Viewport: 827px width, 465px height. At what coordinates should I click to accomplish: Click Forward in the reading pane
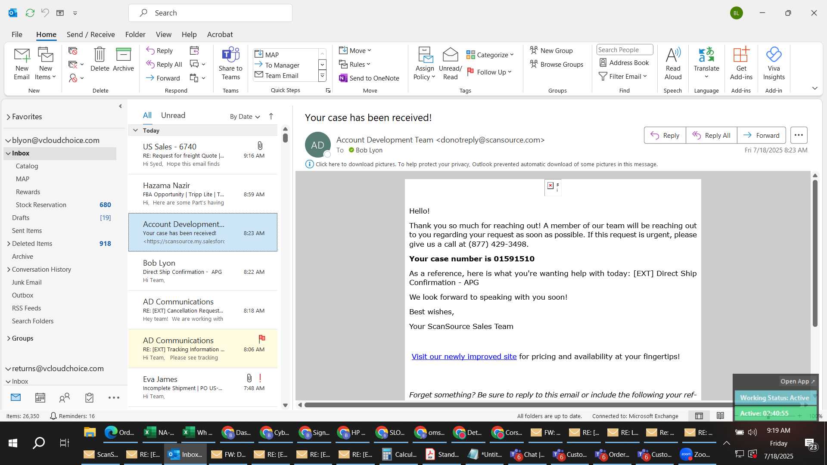[x=761, y=135]
